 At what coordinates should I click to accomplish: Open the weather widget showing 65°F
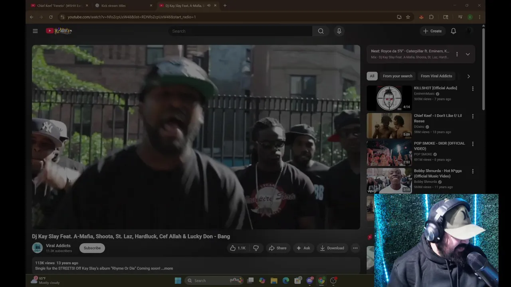[x=45, y=281]
